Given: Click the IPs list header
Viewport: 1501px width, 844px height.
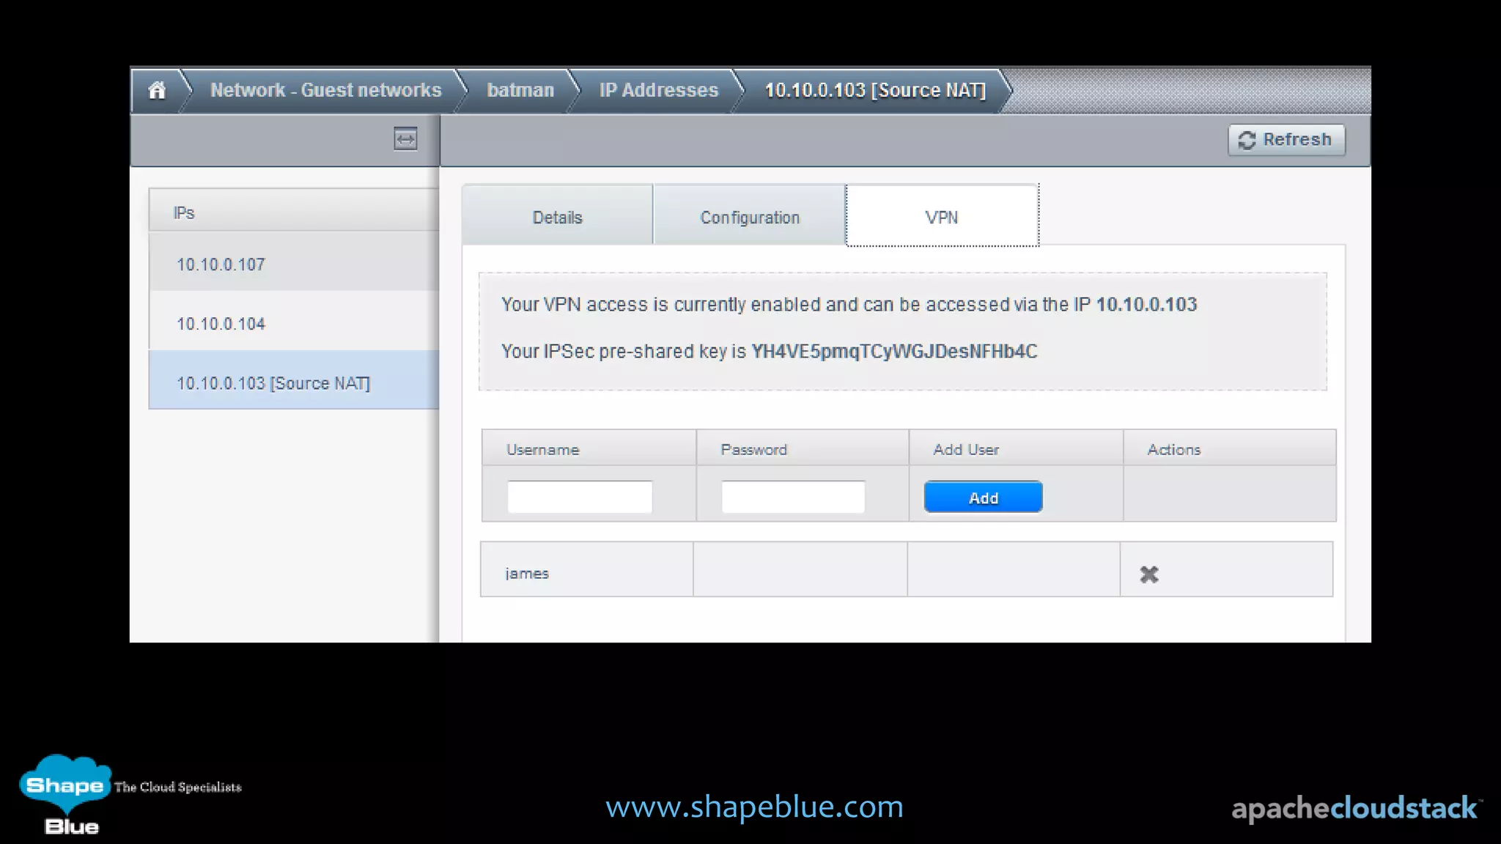Looking at the screenshot, I should [294, 211].
